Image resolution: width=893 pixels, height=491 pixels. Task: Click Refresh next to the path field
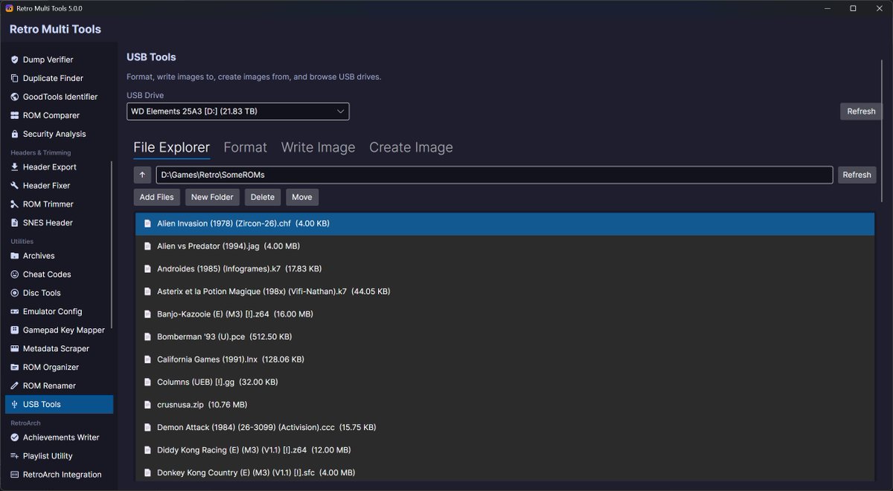(857, 175)
